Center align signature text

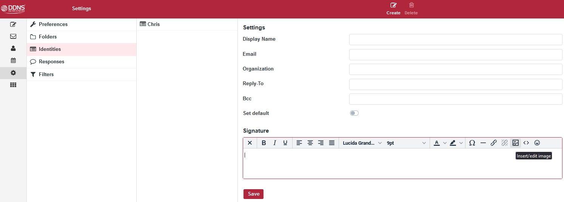tap(310, 143)
